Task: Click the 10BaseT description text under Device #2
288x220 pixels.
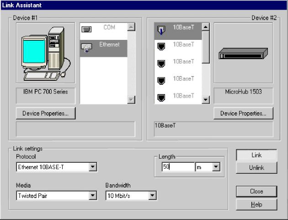Action: (x=165, y=126)
